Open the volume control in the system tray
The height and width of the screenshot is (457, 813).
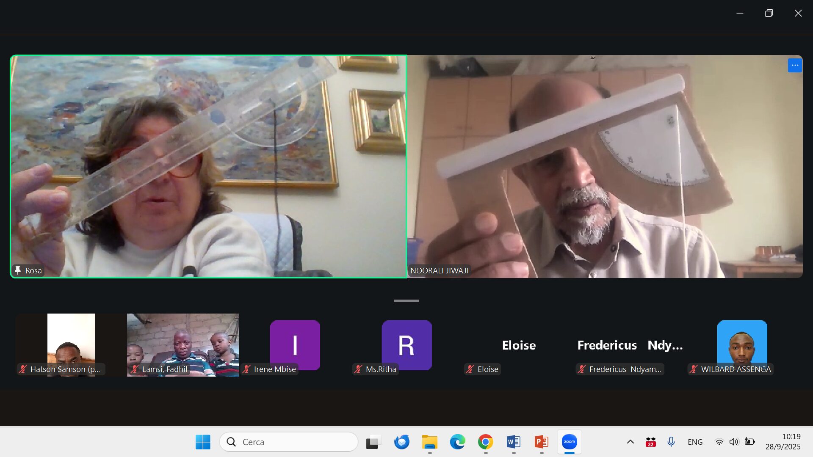[x=734, y=442]
